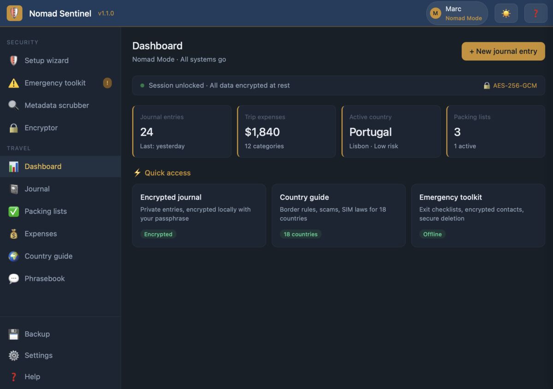Screen dimensions: 553x389
Task: Click the header help question mark button
Action: click(x=535, y=13)
